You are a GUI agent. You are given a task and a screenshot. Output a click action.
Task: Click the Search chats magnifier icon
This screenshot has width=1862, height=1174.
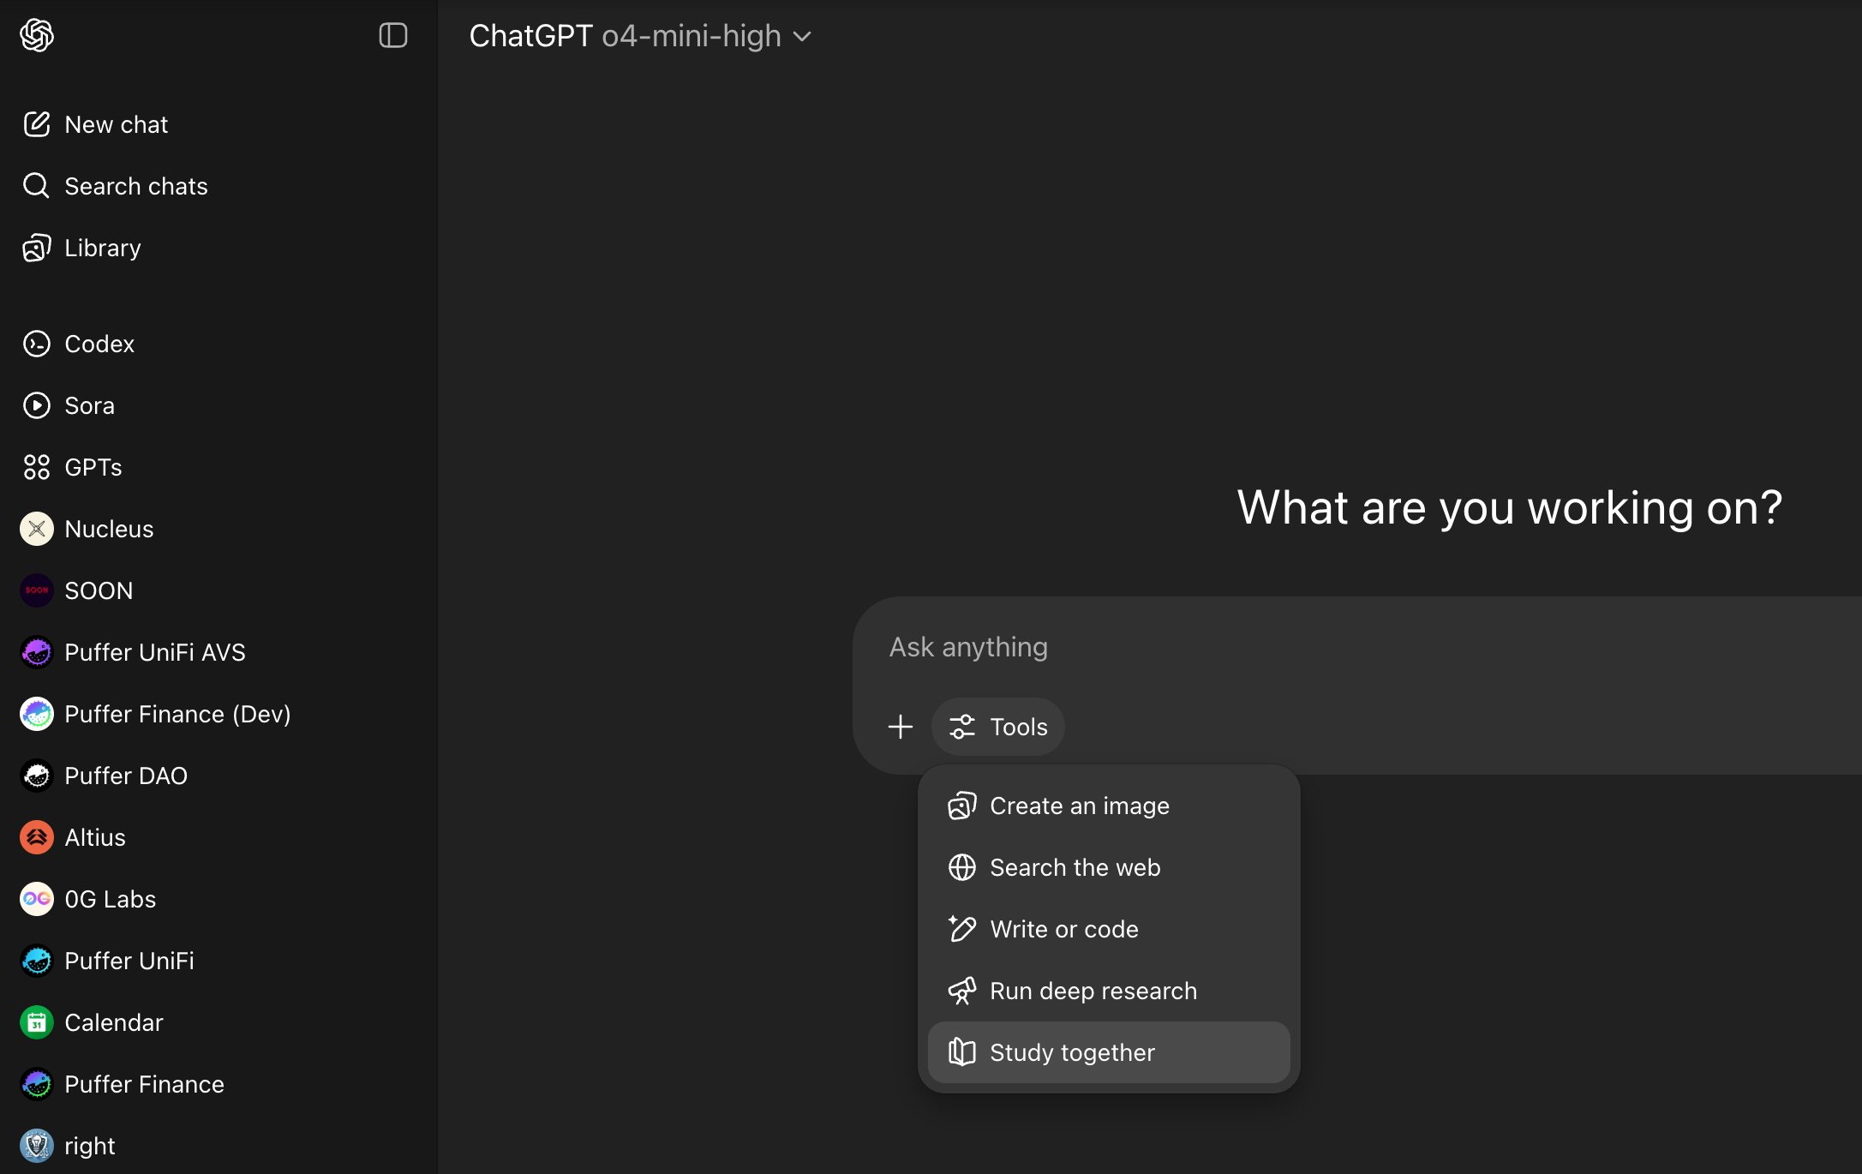(x=37, y=186)
